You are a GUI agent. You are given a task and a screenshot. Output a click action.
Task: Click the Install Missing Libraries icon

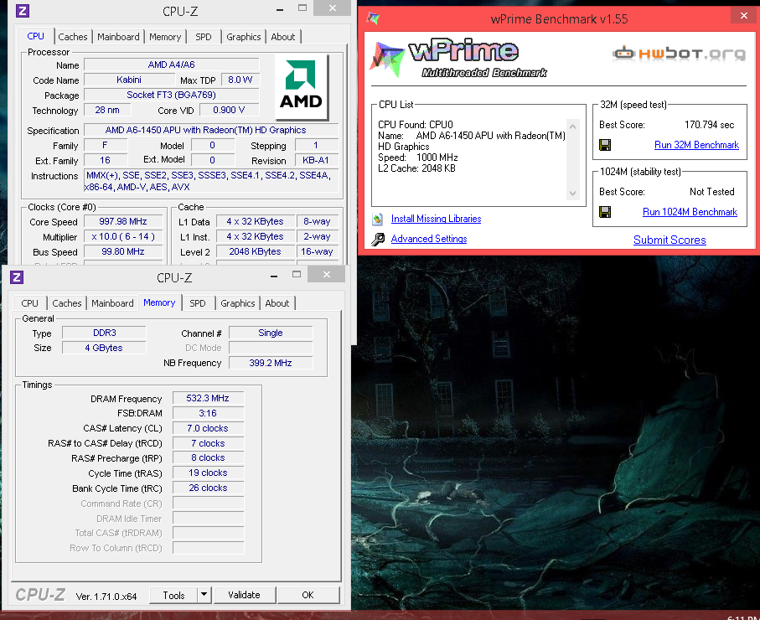pos(378,220)
